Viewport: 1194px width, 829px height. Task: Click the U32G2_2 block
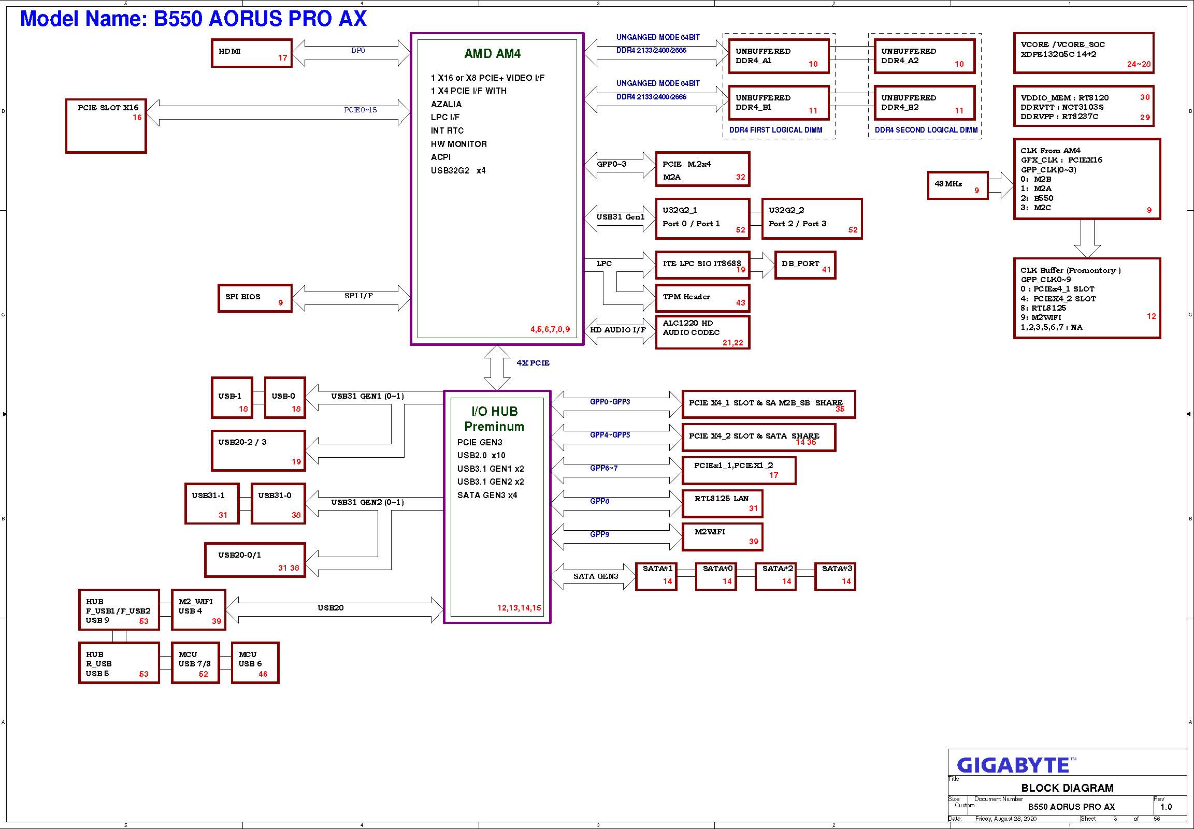tap(812, 219)
